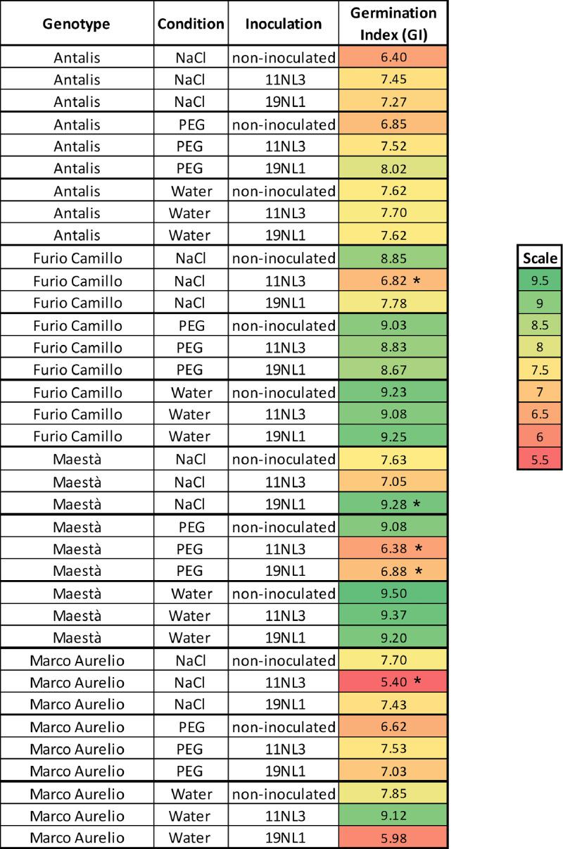
Task: Select the 9.12 GI value cell
Action: (x=393, y=816)
